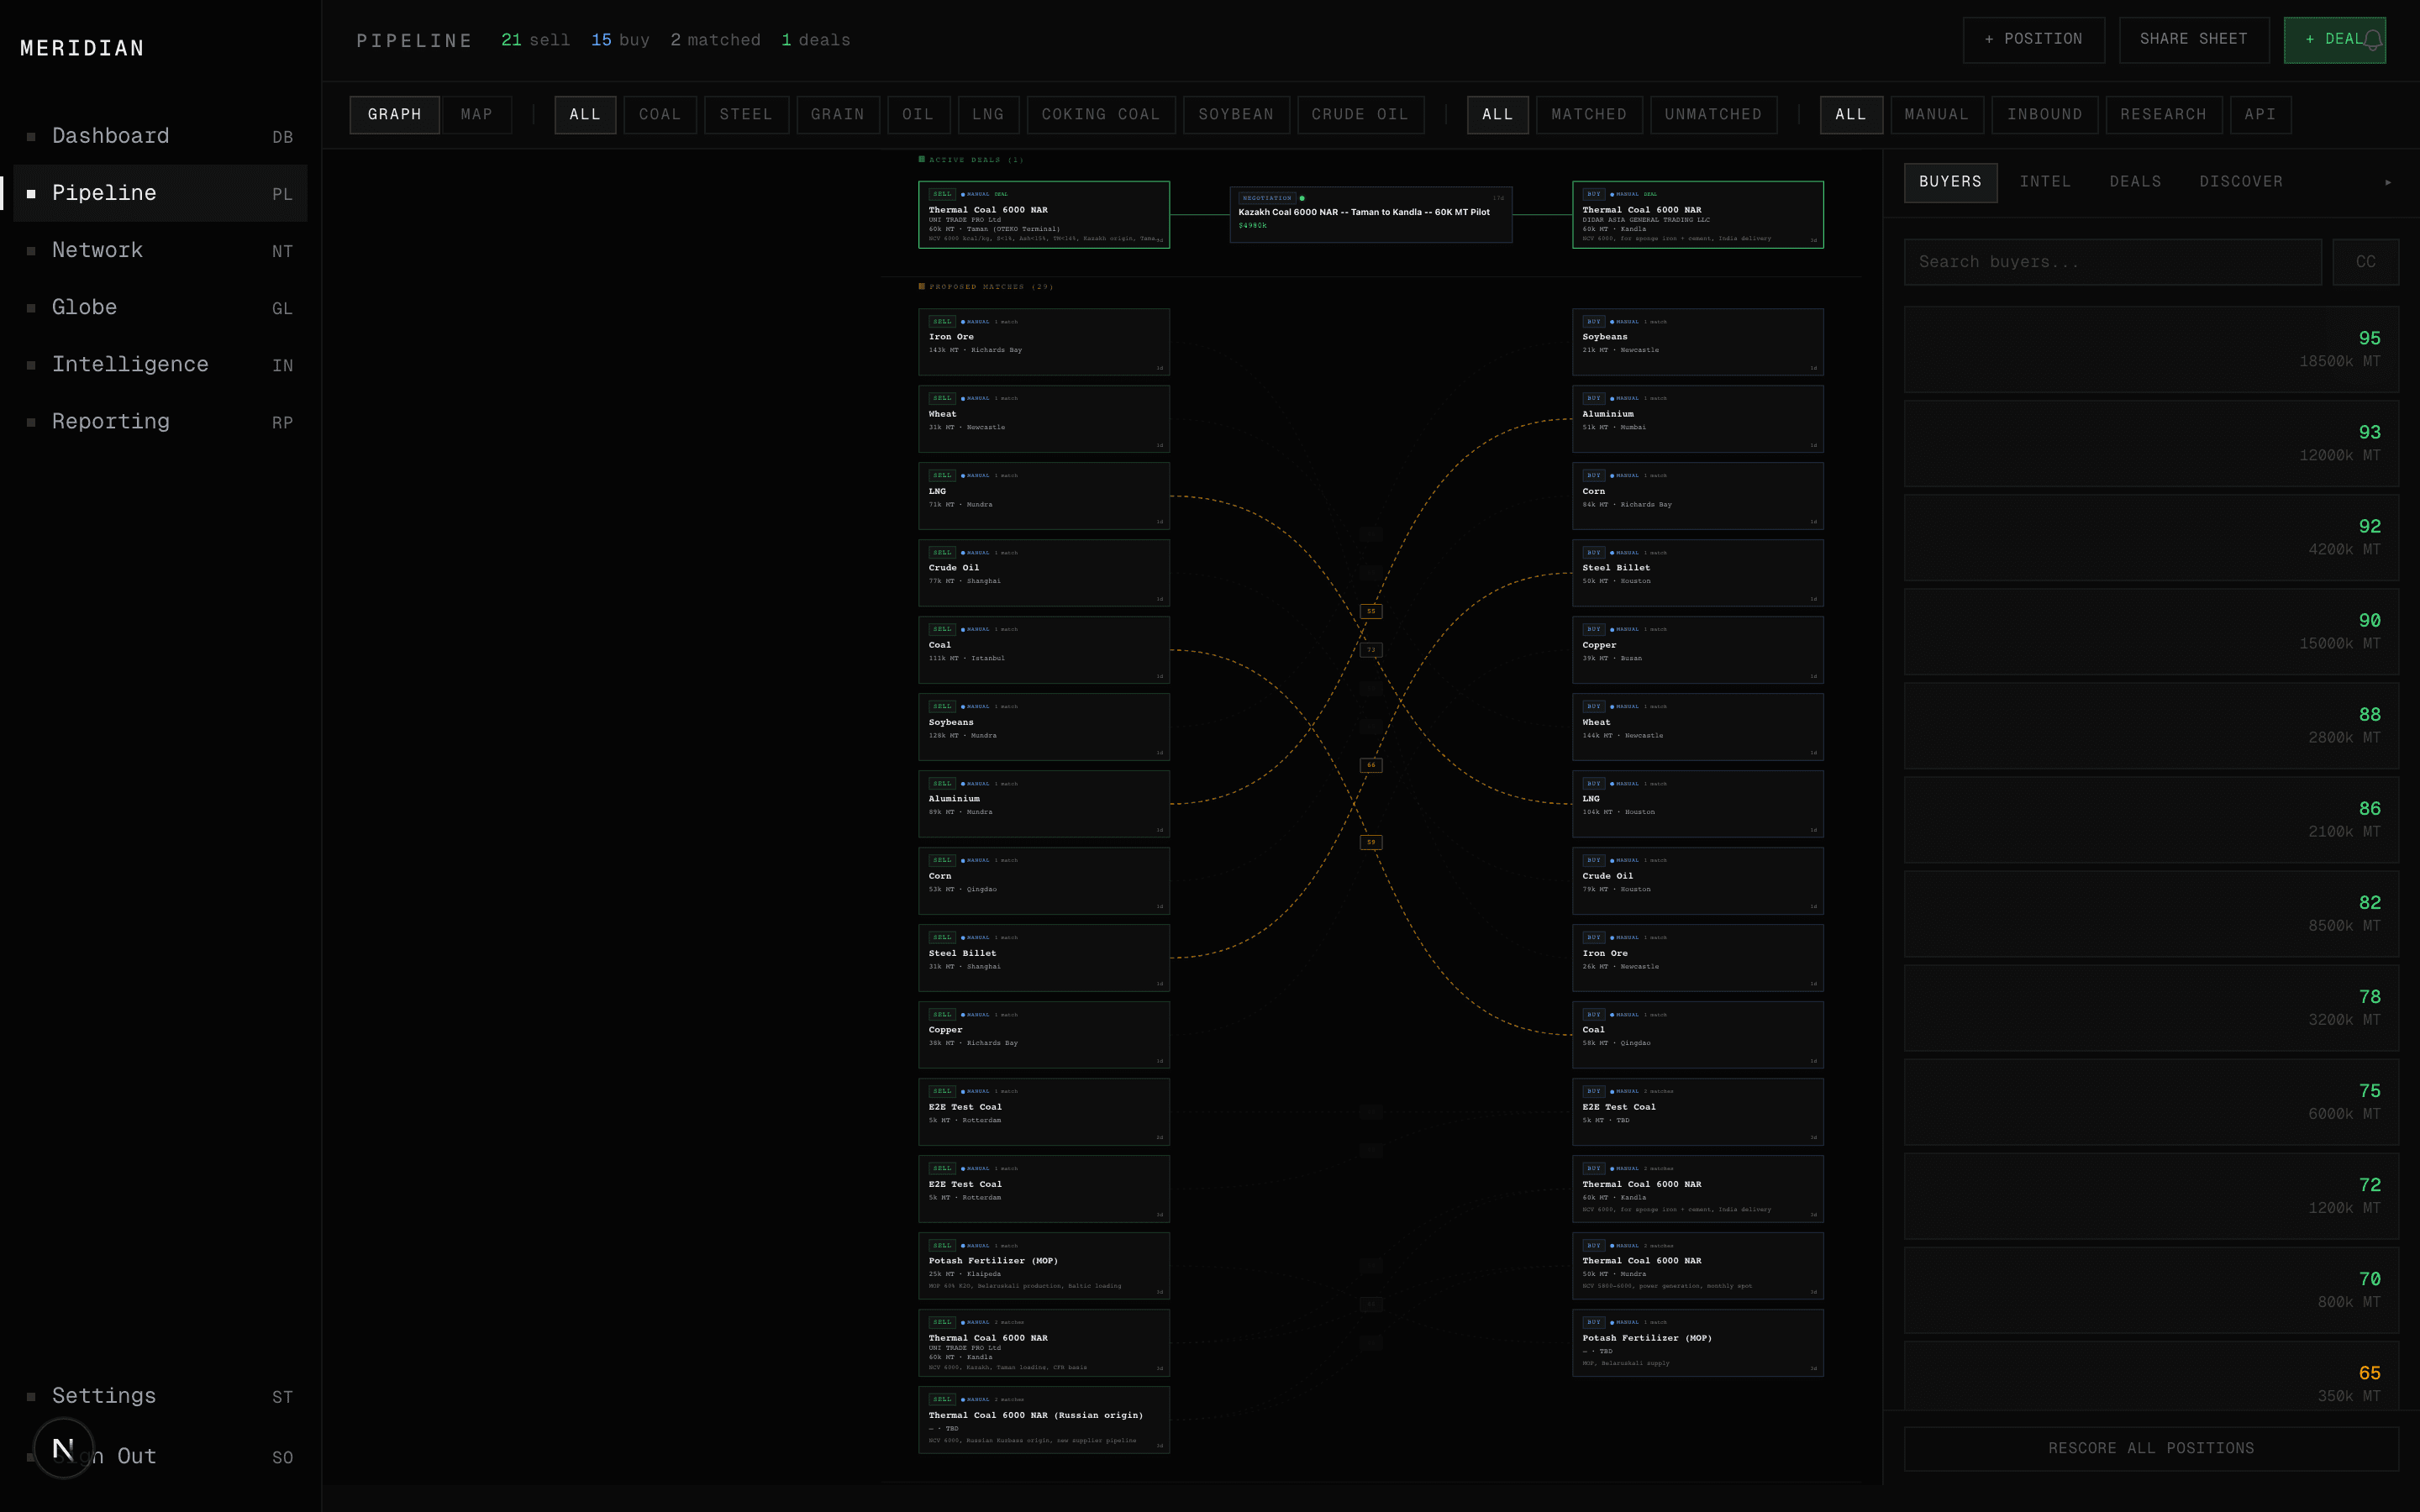Viewport: 2420px width, 1512px height.
Task: Open the N user avatar at bottom left
Action: click(64, 1446)
